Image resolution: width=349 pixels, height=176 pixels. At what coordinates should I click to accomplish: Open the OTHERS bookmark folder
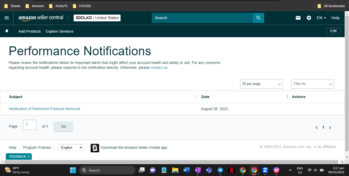tap(82, 6)
